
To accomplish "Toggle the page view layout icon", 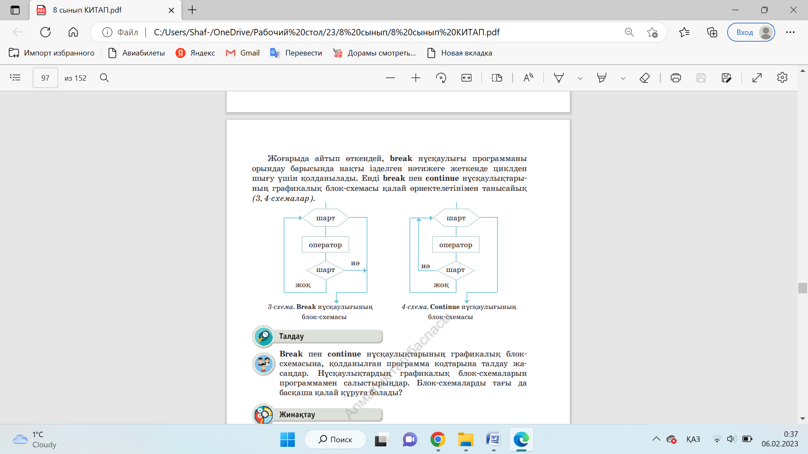I will [497, 78].
